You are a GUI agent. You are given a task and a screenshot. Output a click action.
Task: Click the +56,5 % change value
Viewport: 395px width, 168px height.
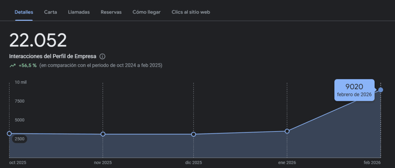(x=27, y=65)
